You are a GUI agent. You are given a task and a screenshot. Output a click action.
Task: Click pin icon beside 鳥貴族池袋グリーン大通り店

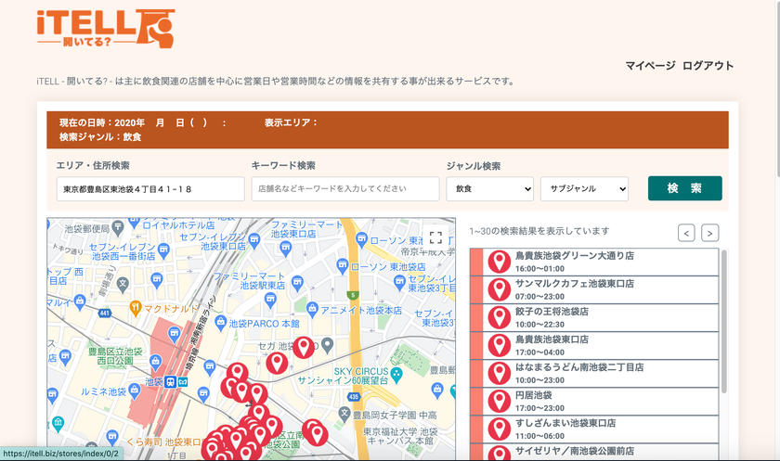[x=499, y=262]
